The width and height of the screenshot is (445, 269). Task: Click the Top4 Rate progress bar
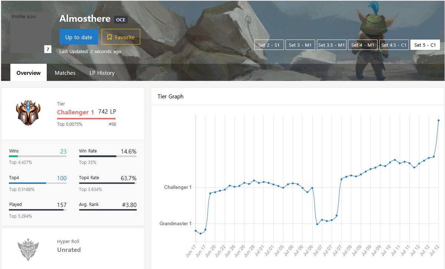pos(108,183)
